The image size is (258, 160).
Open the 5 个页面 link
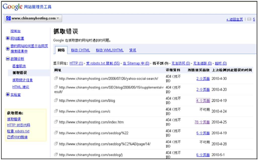pyautogui.click(x=203, y=133)
